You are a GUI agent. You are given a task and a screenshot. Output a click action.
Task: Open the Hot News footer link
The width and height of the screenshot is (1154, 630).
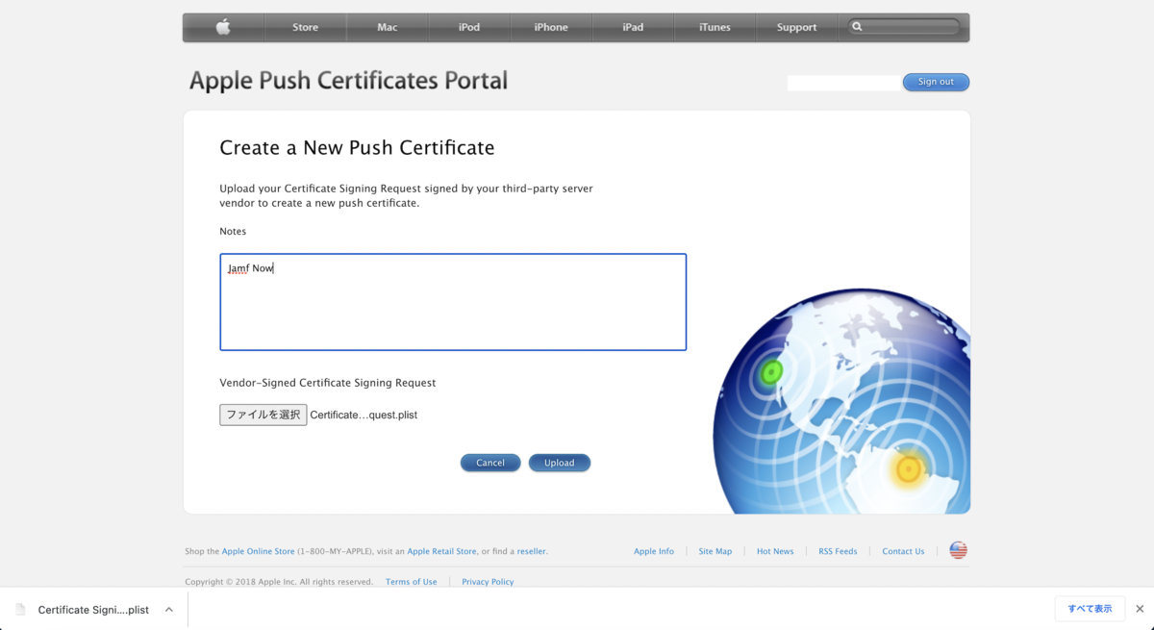[x=775, y=551]
